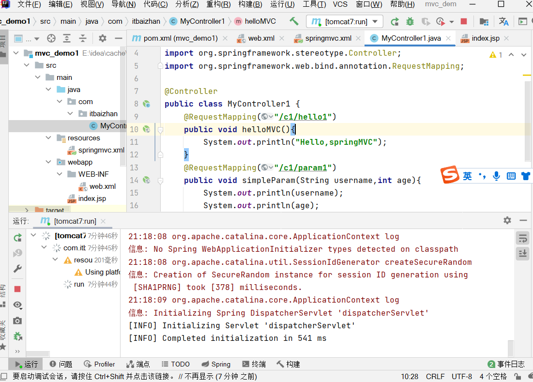Open the 终端 terminal tool window
533x382 pixels.
click(254, 364)
